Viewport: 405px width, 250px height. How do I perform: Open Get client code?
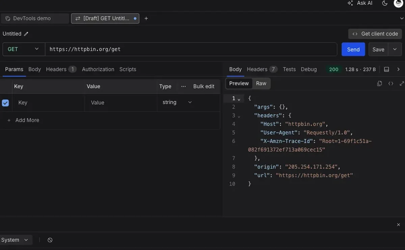click(375, 34)
